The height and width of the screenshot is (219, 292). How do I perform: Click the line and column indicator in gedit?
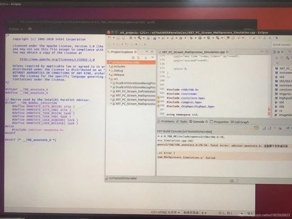click(226, 213)
